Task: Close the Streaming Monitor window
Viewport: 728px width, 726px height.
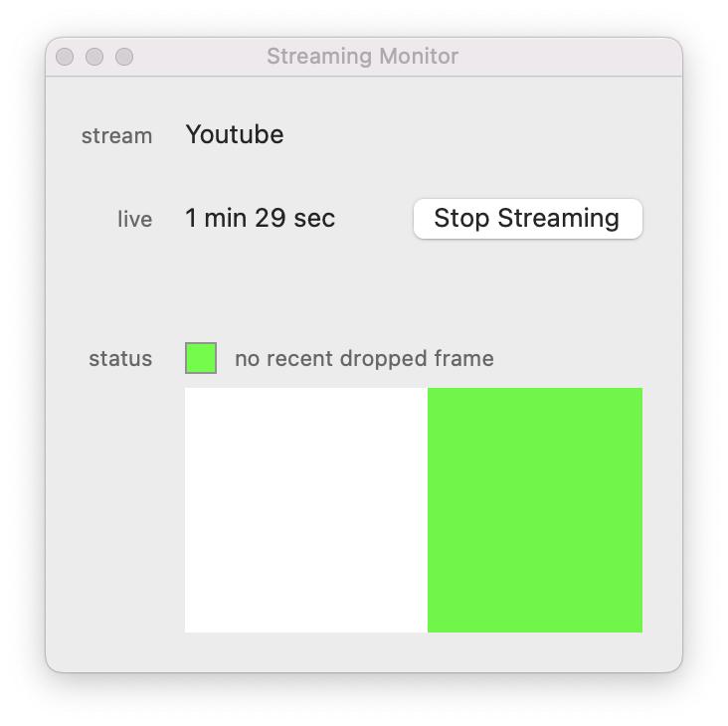Action: point(65,57)
